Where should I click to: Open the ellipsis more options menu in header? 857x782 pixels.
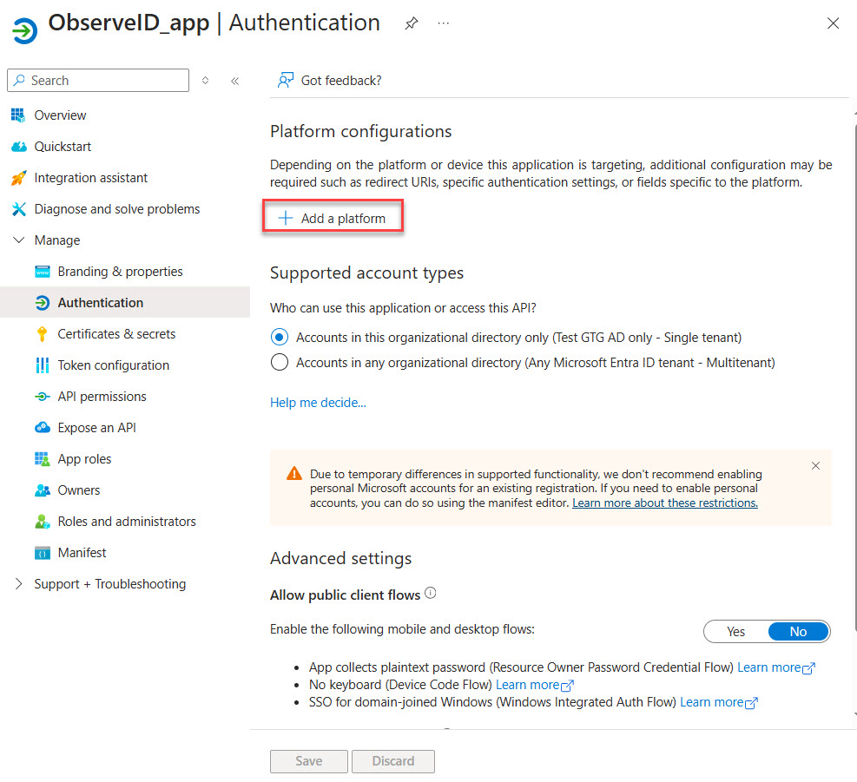[444, 23]
